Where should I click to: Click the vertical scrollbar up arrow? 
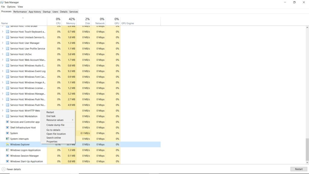tap(307, 27)
